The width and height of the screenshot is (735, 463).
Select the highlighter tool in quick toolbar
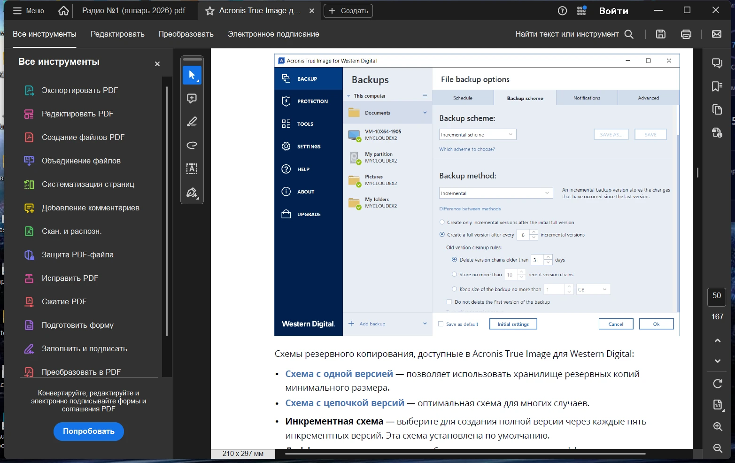click(x=192, y=122)
